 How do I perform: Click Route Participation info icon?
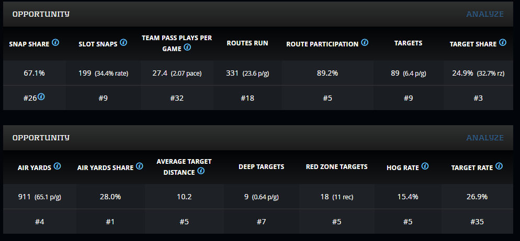click(365, 43)
